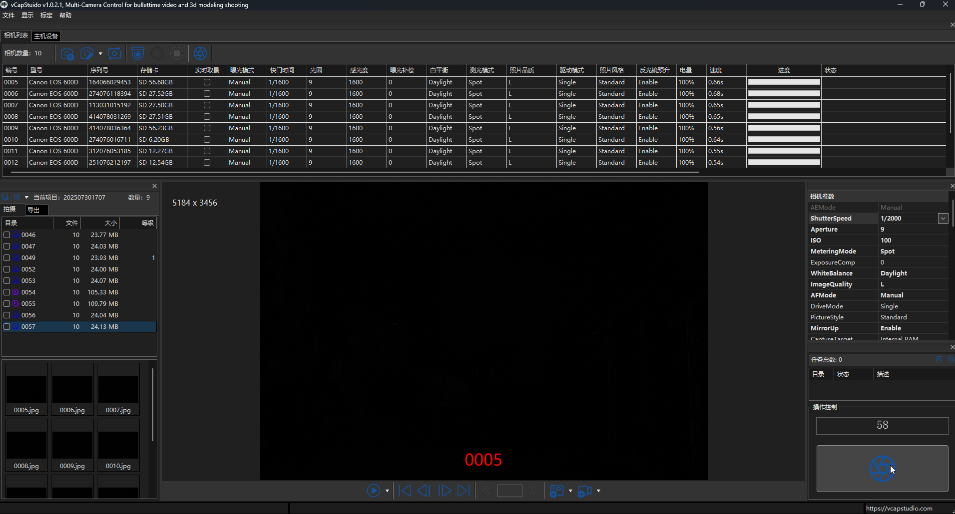Viewport: 955px width, 514px height.
Task: Open the 文件 menu
Action: [8, 15]
